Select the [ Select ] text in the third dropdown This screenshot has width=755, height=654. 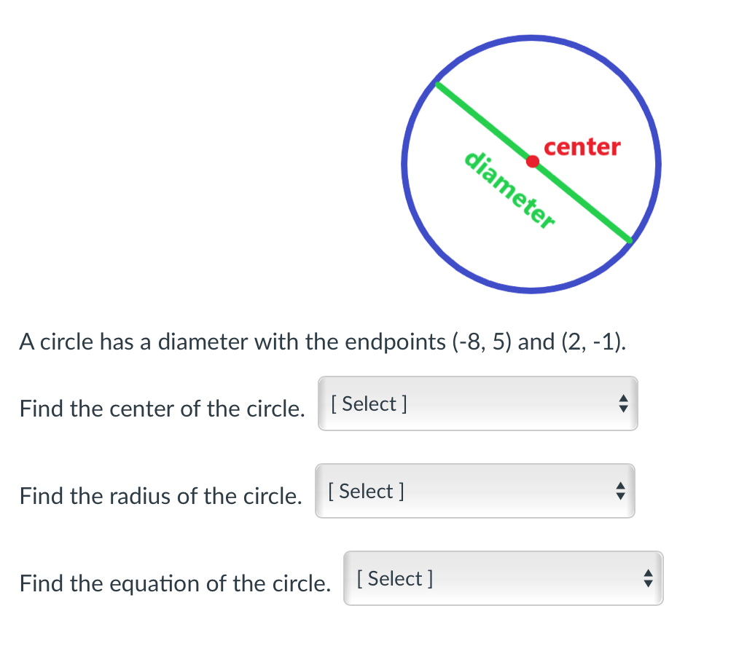(x=394, y=578)
